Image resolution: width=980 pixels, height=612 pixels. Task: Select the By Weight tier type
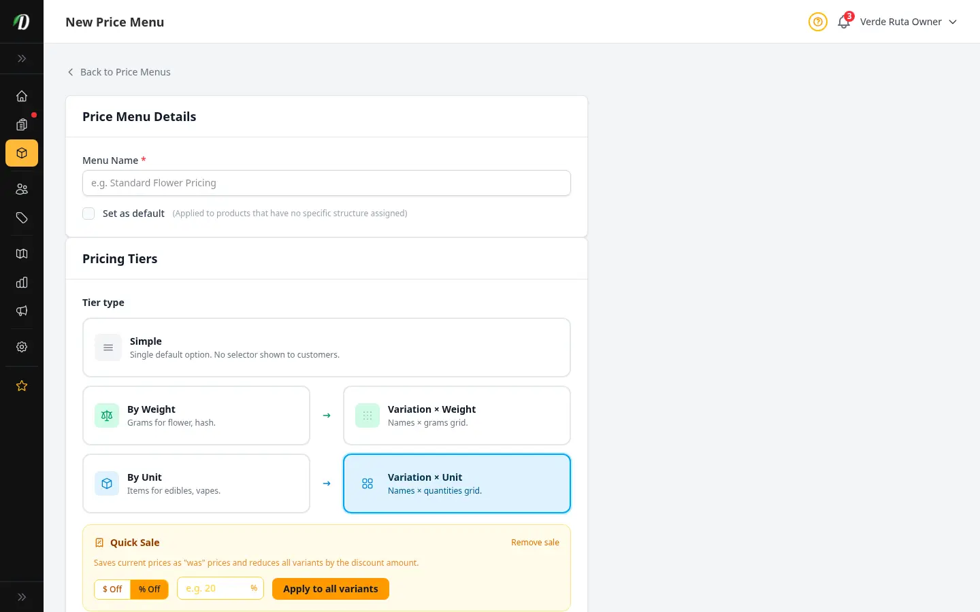coord(196,415)
